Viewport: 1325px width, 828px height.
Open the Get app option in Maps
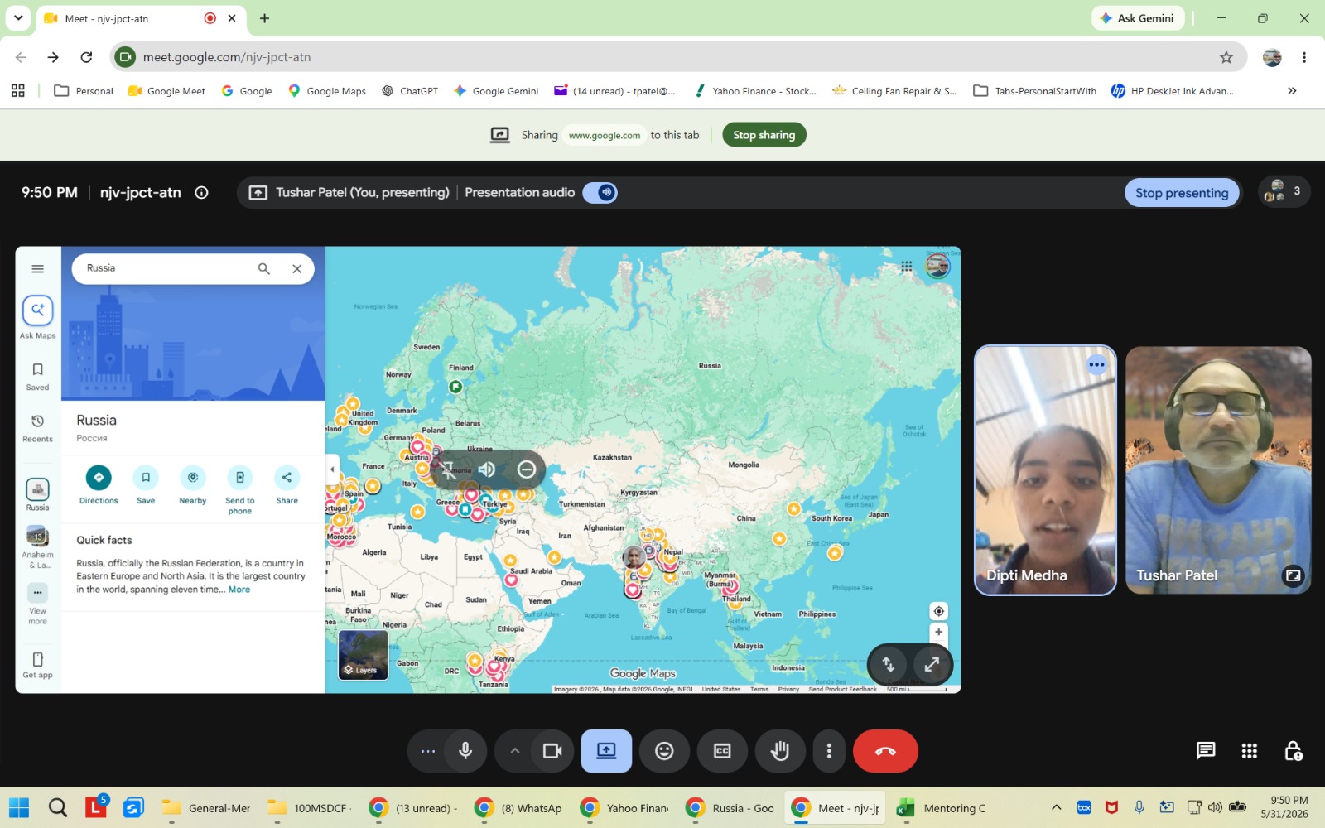[x=38, y=665]
